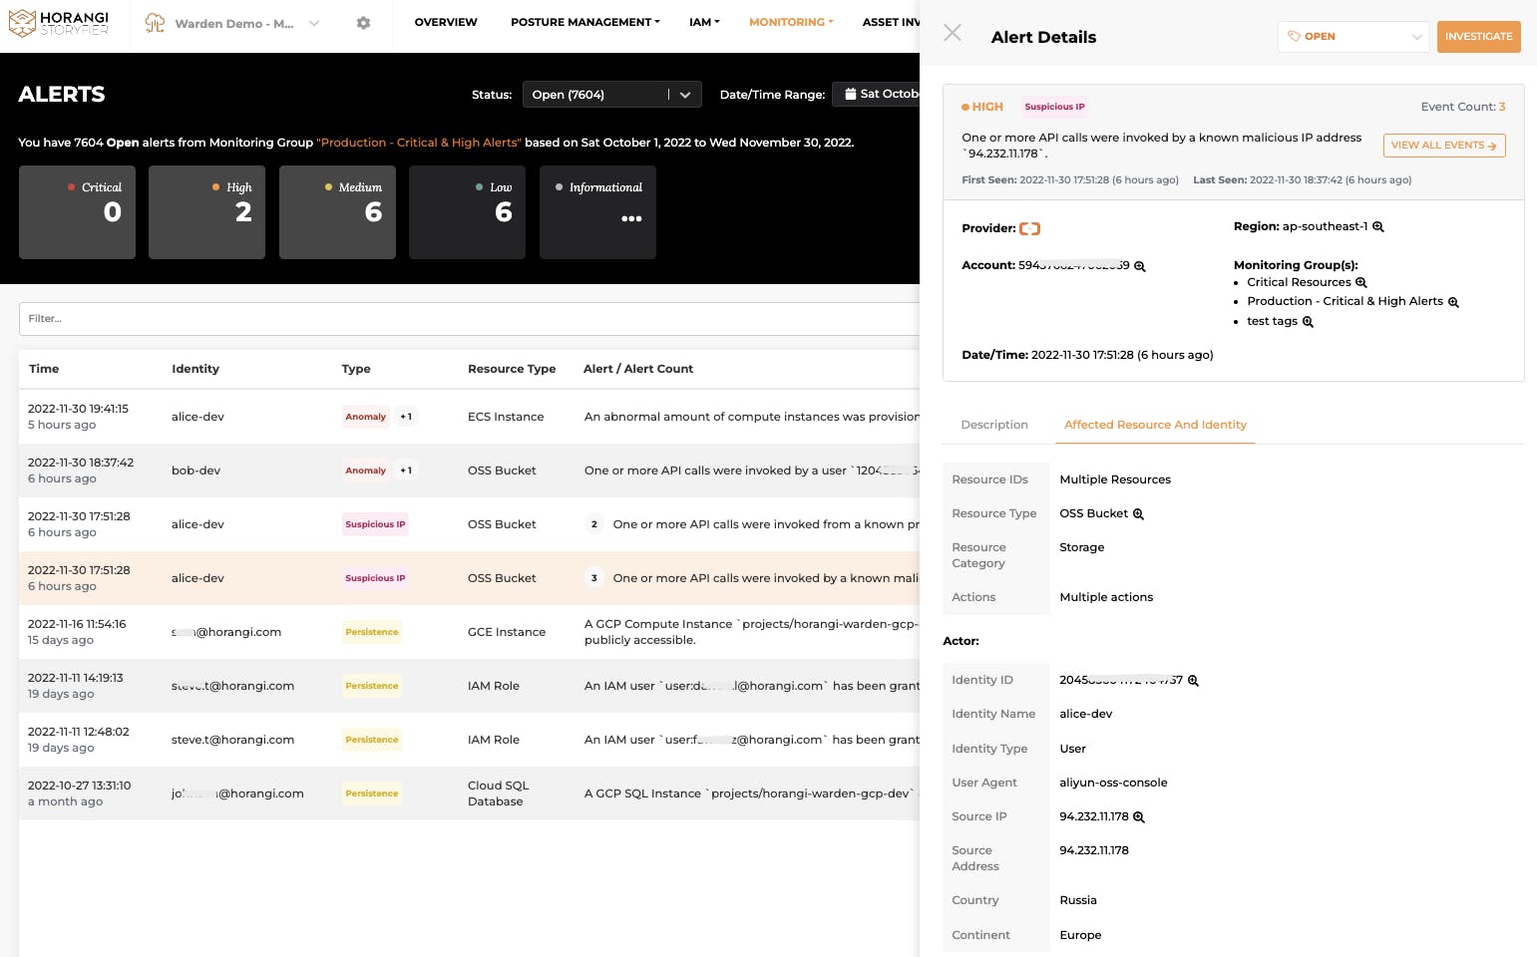Expand the Status Open (7604) dropdown
The height and width of the screenshot is (957, 1537).
611,95
